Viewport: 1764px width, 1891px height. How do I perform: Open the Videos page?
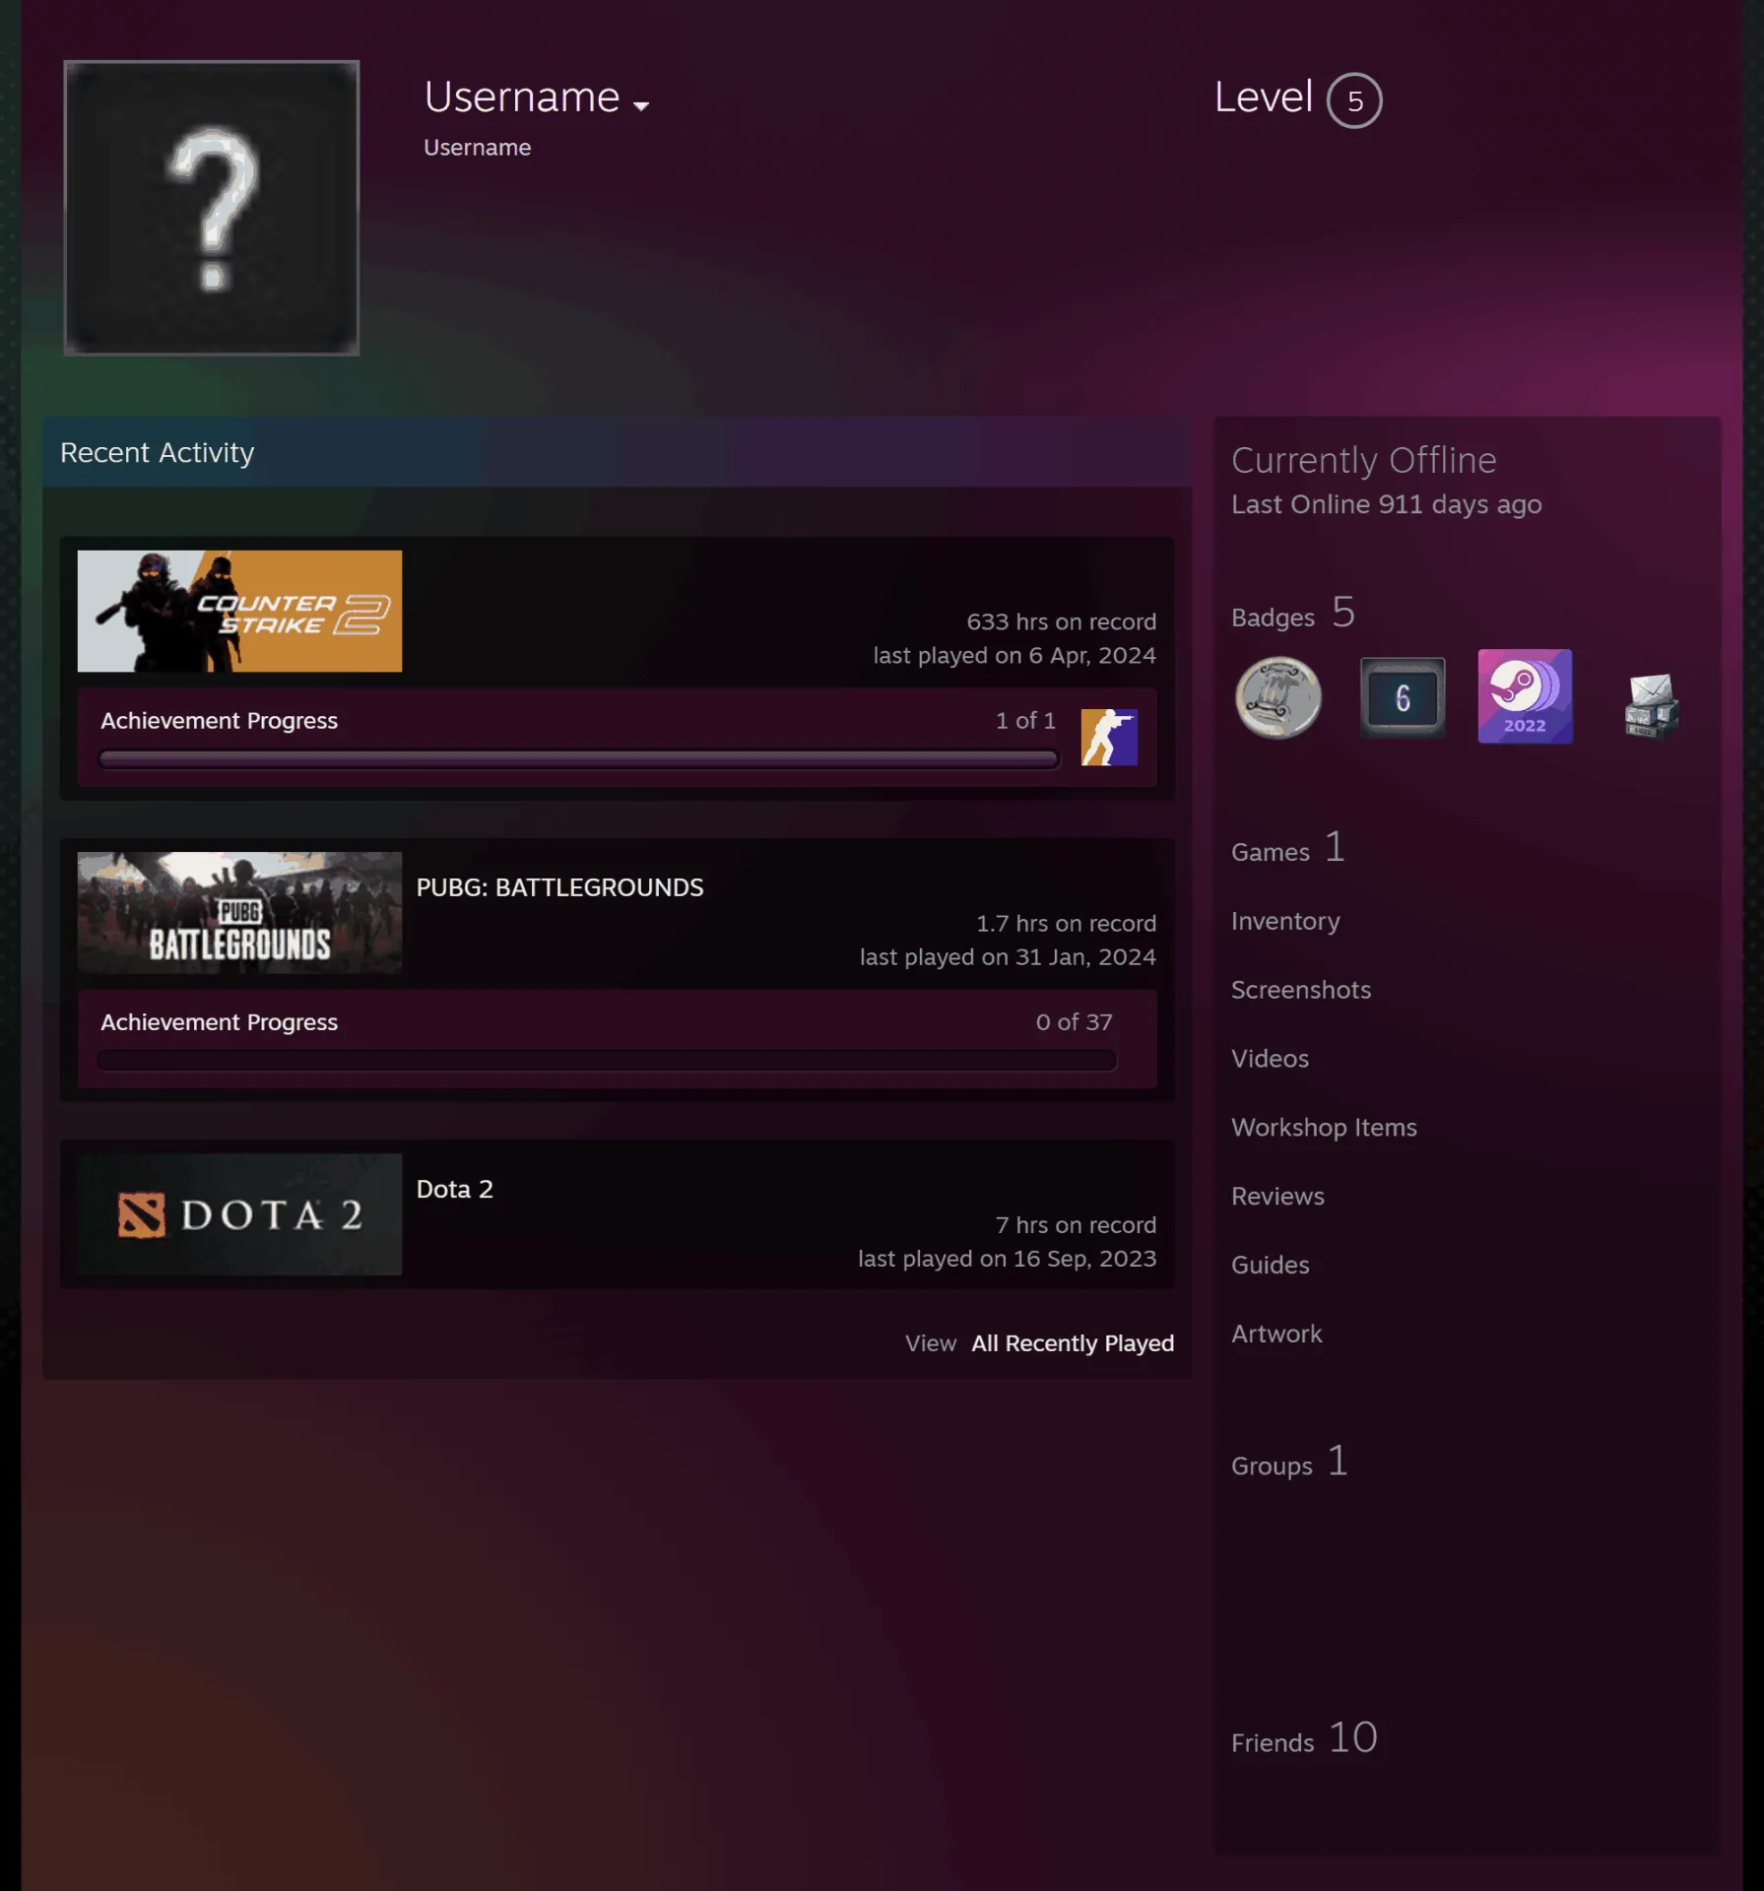point(1270,1059)
